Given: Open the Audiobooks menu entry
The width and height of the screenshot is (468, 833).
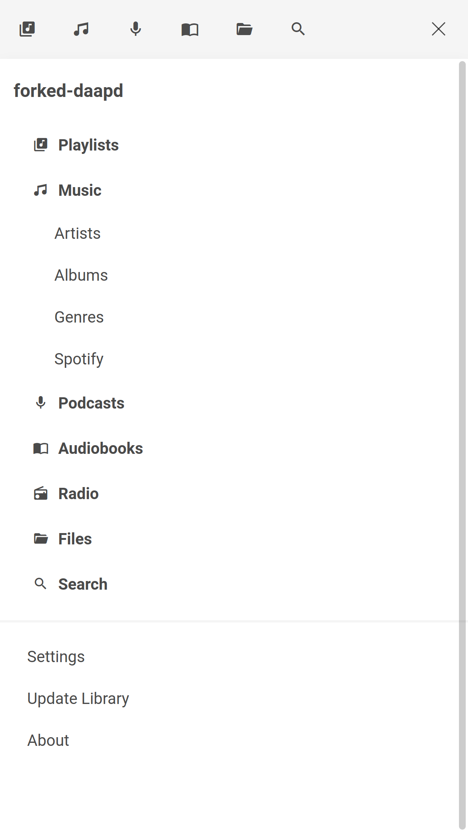Looking at the screenshot, I should [101, 449].
